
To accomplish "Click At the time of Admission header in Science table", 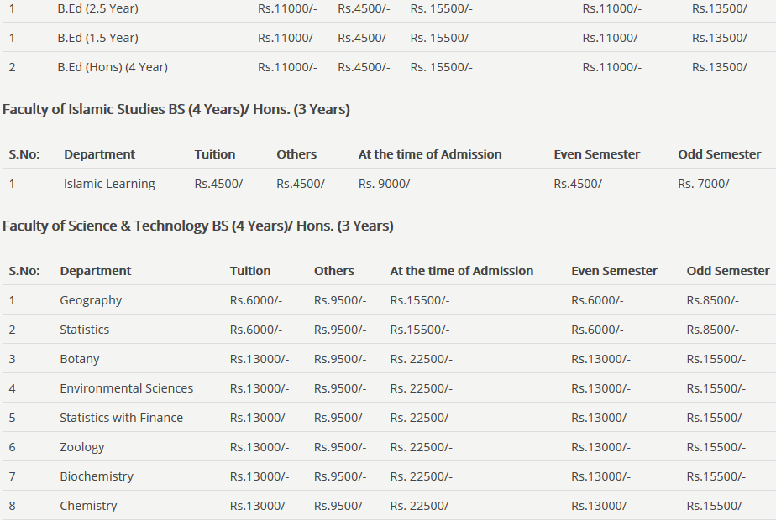I will tap(461, 271).
